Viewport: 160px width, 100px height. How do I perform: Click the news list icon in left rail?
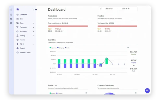(11, 23)
